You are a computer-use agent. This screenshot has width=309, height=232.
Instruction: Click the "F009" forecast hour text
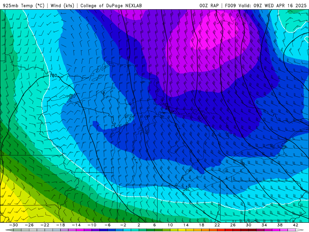coord(230,5)
